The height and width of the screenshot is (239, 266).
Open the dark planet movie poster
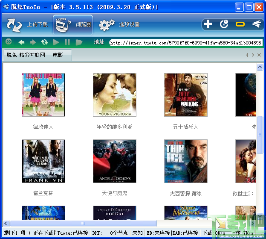(246, 95)
